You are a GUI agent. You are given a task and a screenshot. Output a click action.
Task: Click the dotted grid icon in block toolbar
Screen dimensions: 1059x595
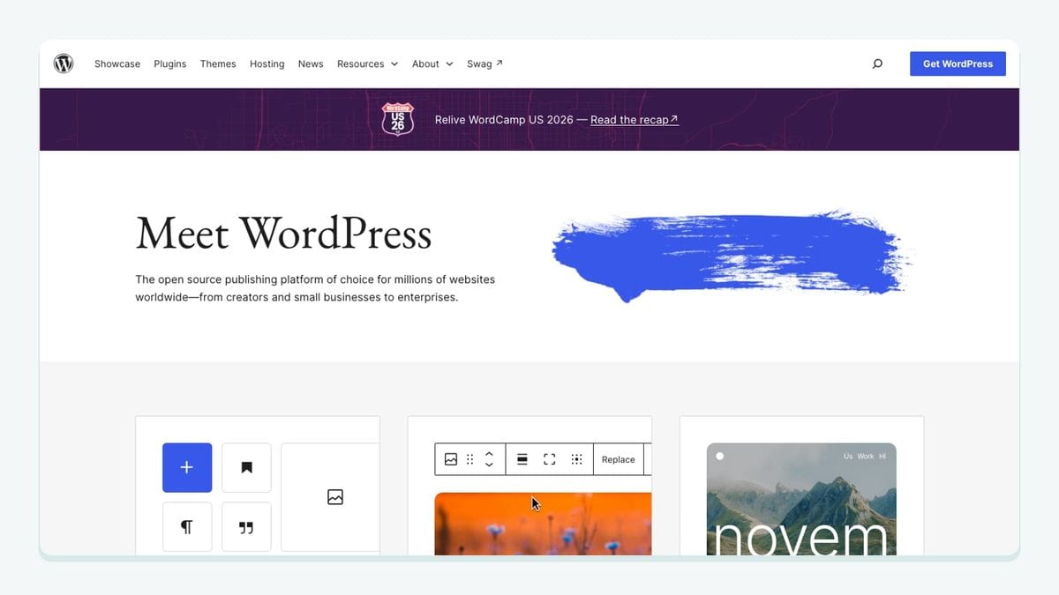576,459
